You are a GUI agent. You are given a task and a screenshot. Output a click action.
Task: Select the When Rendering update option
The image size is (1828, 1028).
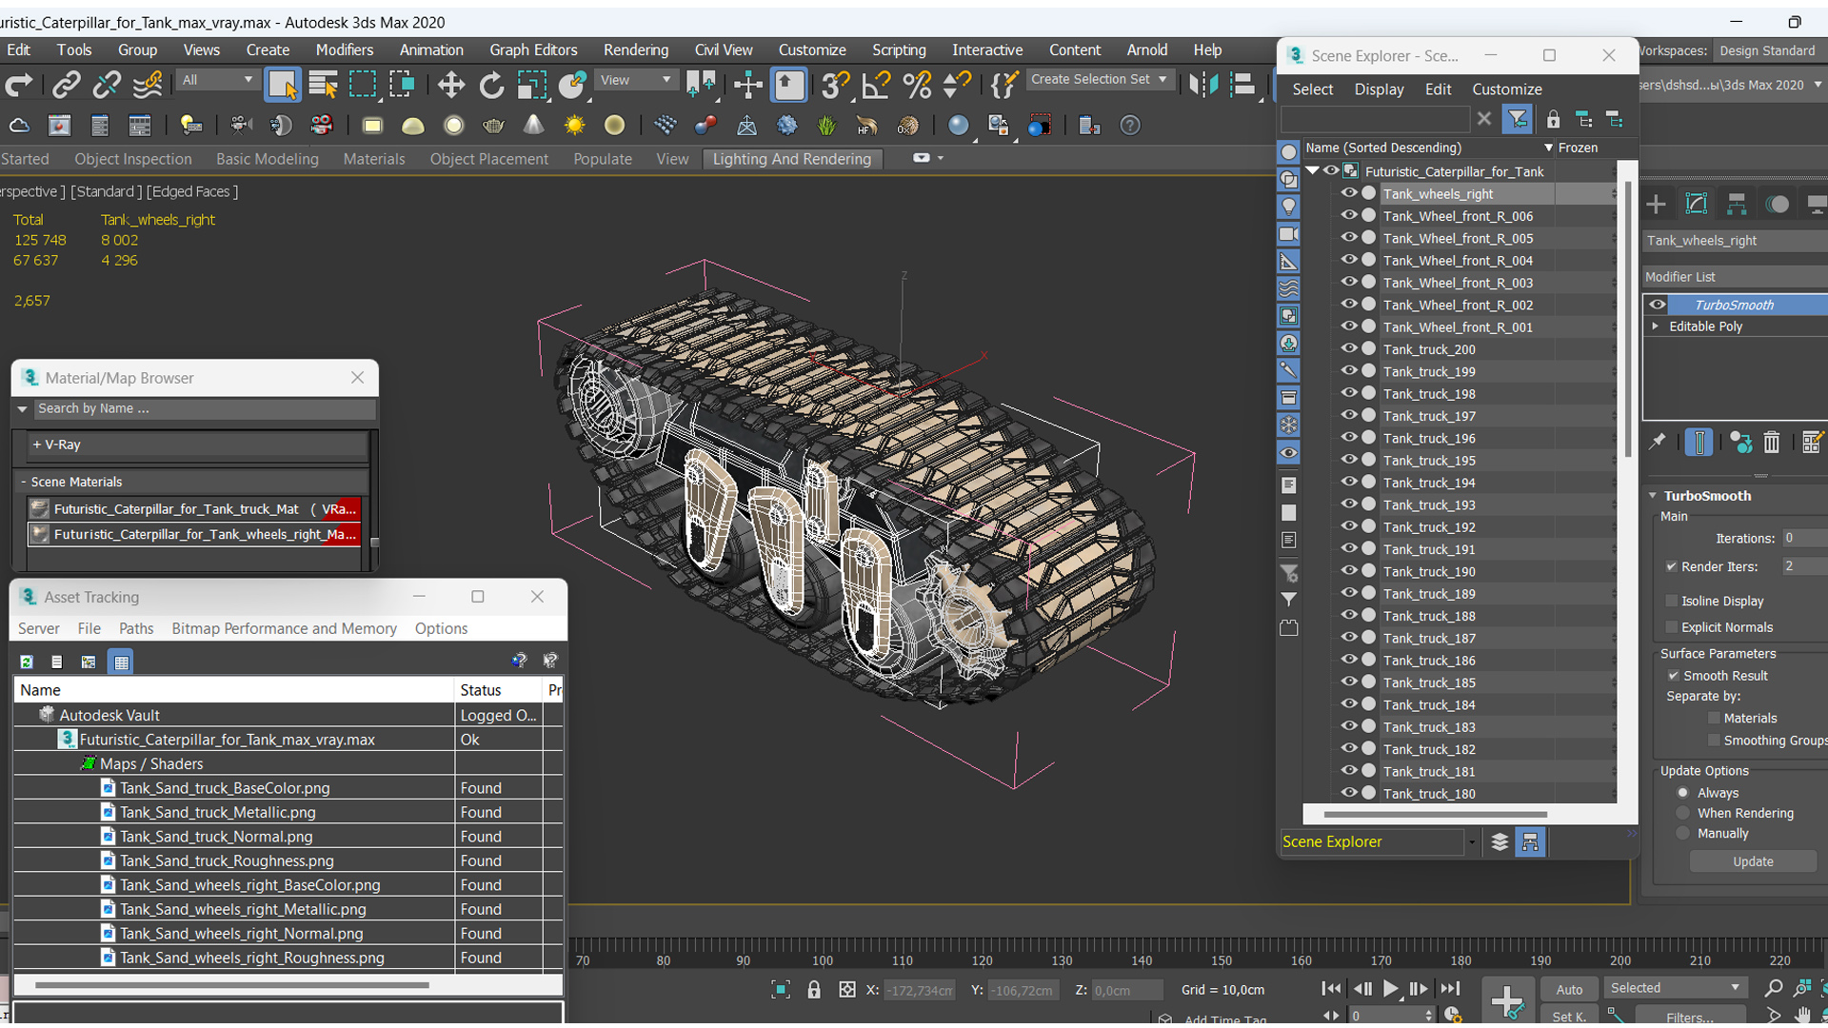(1683, 813)
